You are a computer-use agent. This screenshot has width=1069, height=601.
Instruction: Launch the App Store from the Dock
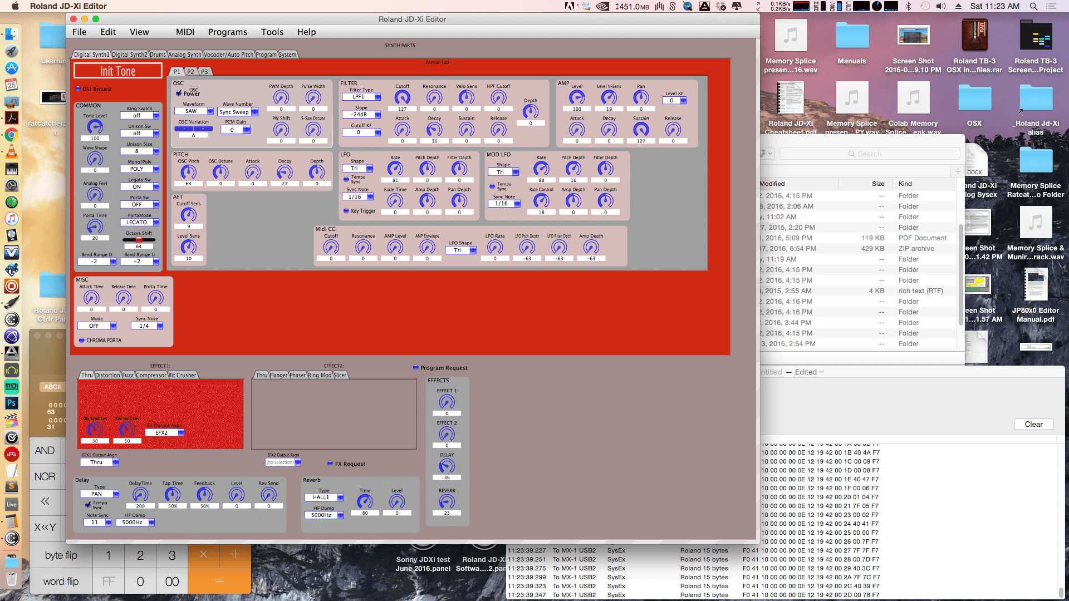pos(12,68)
